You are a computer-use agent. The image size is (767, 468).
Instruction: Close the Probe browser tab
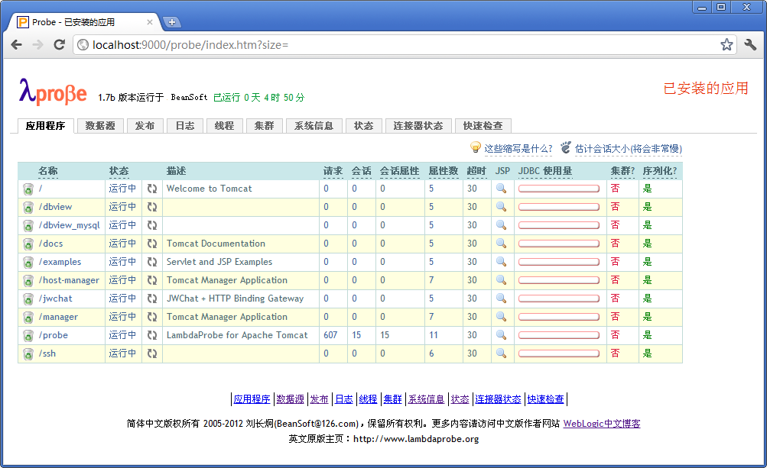click(x=150, y=22)
